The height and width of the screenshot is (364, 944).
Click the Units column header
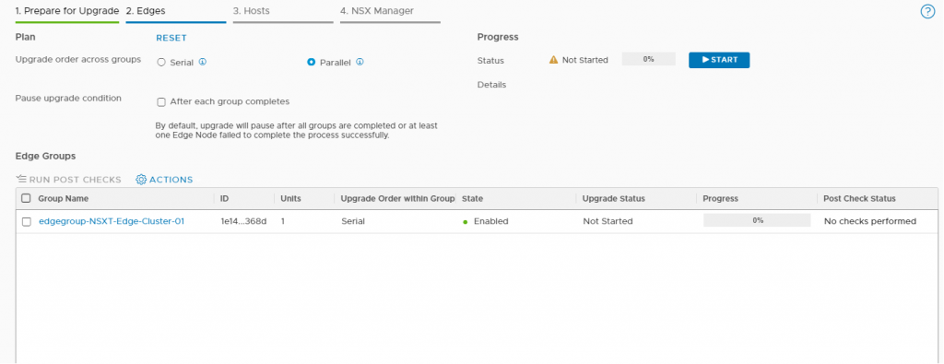pos(290,198)
